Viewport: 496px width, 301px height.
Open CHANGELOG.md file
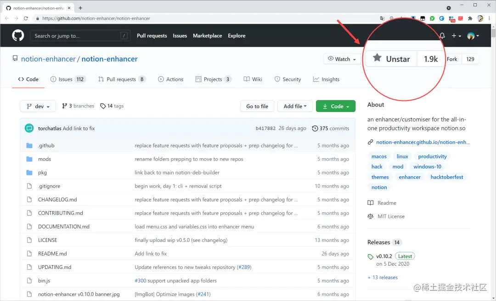[57, 200]
